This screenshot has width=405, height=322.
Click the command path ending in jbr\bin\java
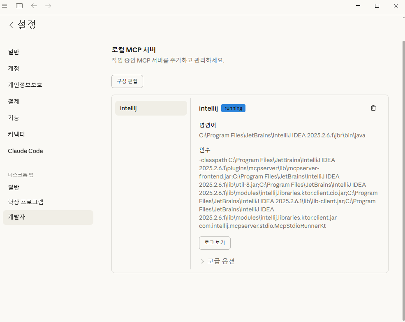click(x=282, y=135)
